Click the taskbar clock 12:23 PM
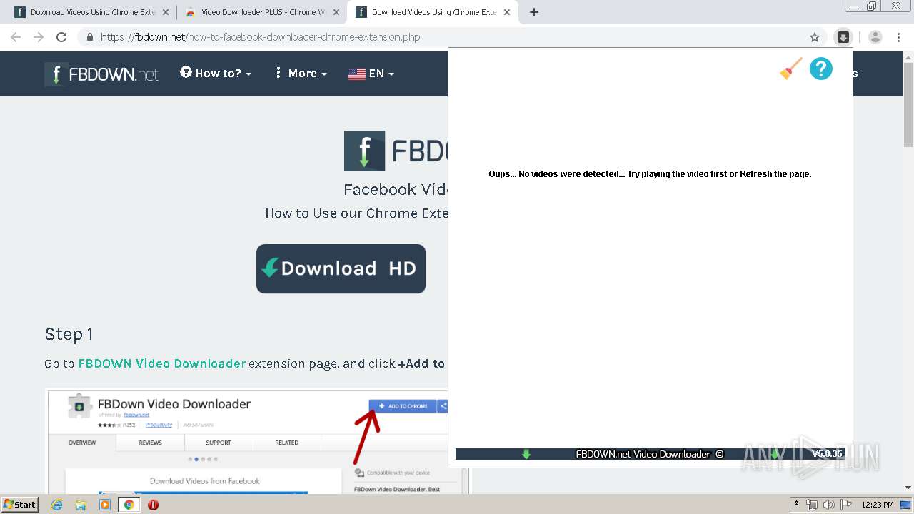Image resolution: width=914 pixels, height=514 pixels. click(878, 505)
